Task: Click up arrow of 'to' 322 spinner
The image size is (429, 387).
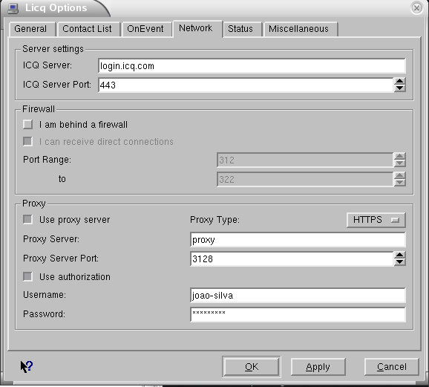Action: pos(400,175)
